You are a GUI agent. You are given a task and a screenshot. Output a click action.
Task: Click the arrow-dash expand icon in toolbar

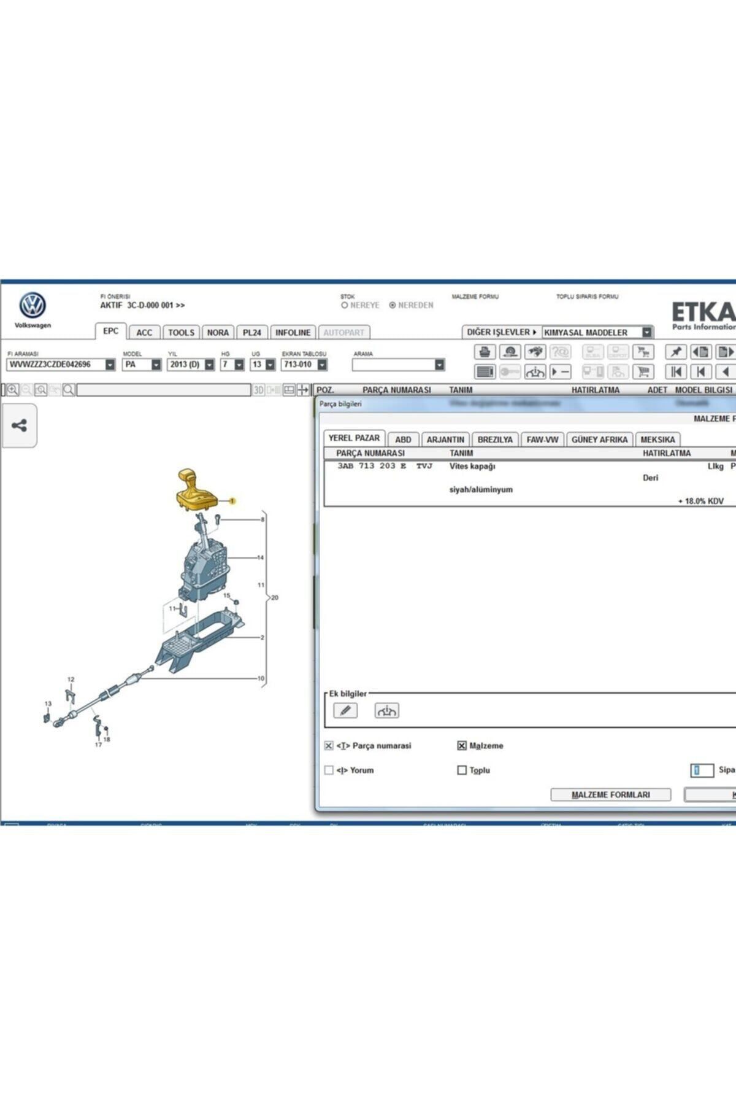(x=561, y=371)
